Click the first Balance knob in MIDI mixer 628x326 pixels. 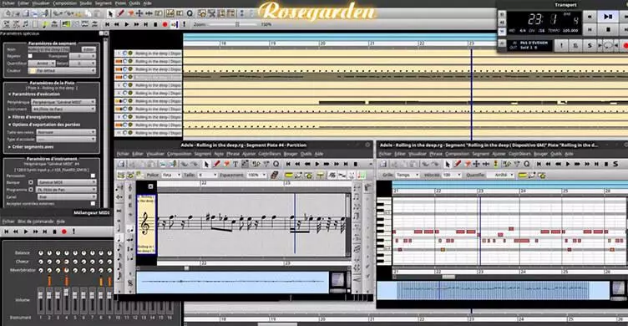(x=40, y=253)
